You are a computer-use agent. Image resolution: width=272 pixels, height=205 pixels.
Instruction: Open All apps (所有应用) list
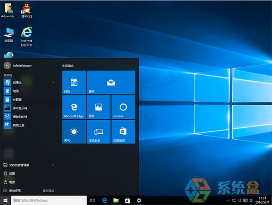(x=15, y=190)
